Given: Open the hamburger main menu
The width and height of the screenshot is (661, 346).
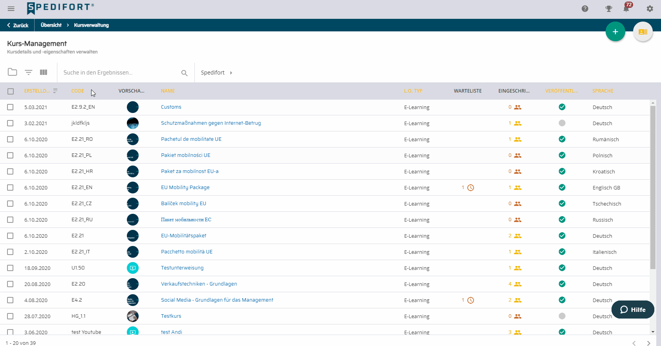Looking at the screenshot, I should click(11, 9).
